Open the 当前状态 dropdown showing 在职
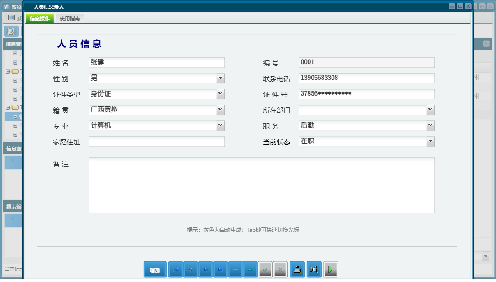 (430, 142)
